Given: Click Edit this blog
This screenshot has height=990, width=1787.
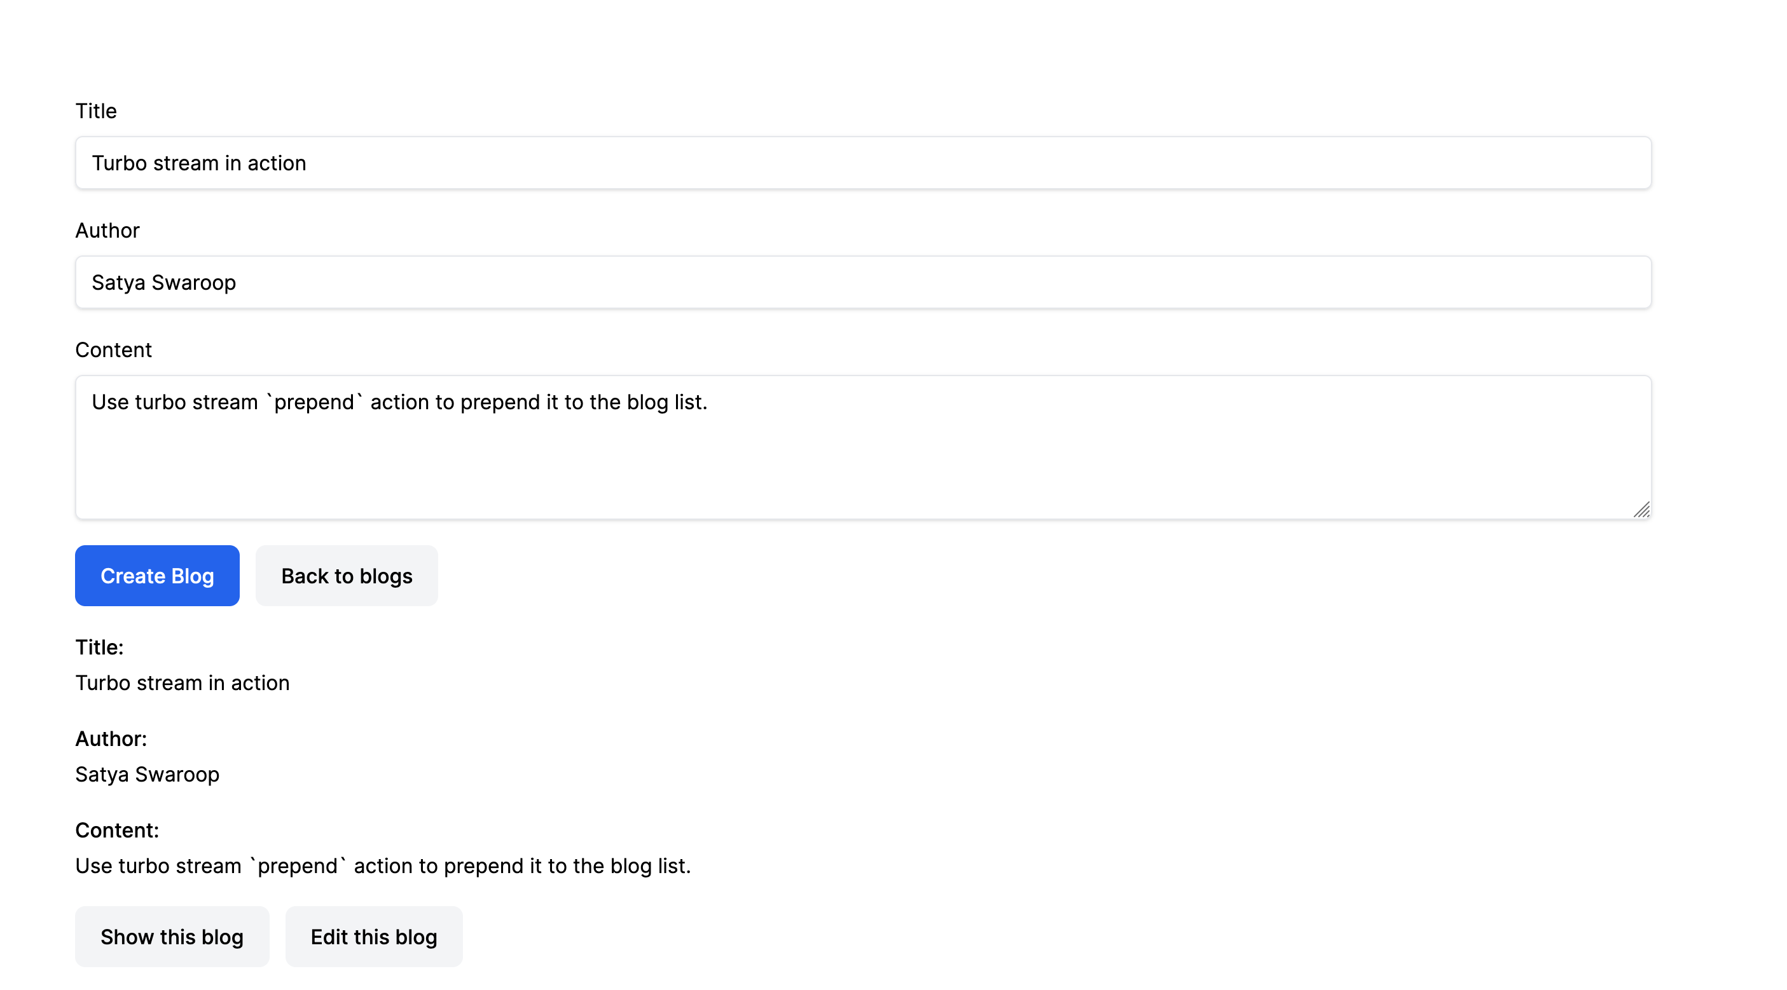Looking at the screenshot, I should (373, 937).
